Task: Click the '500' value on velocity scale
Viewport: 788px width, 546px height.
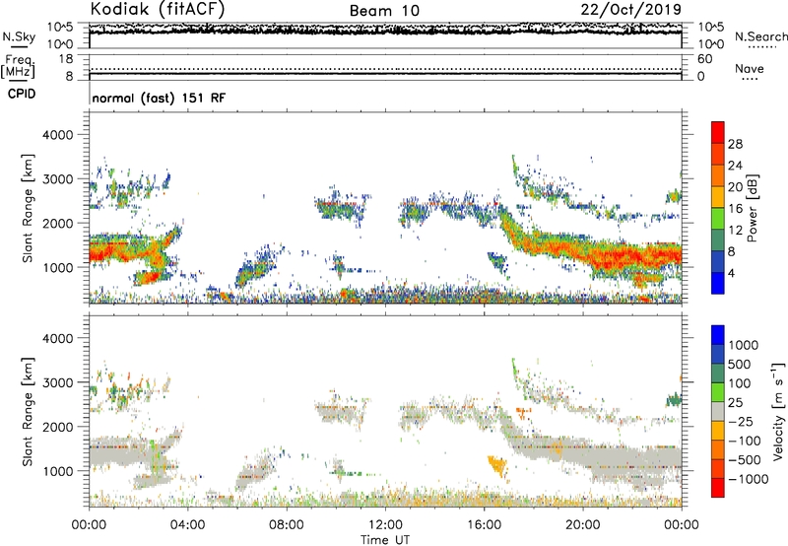Action: coord(740,365)
